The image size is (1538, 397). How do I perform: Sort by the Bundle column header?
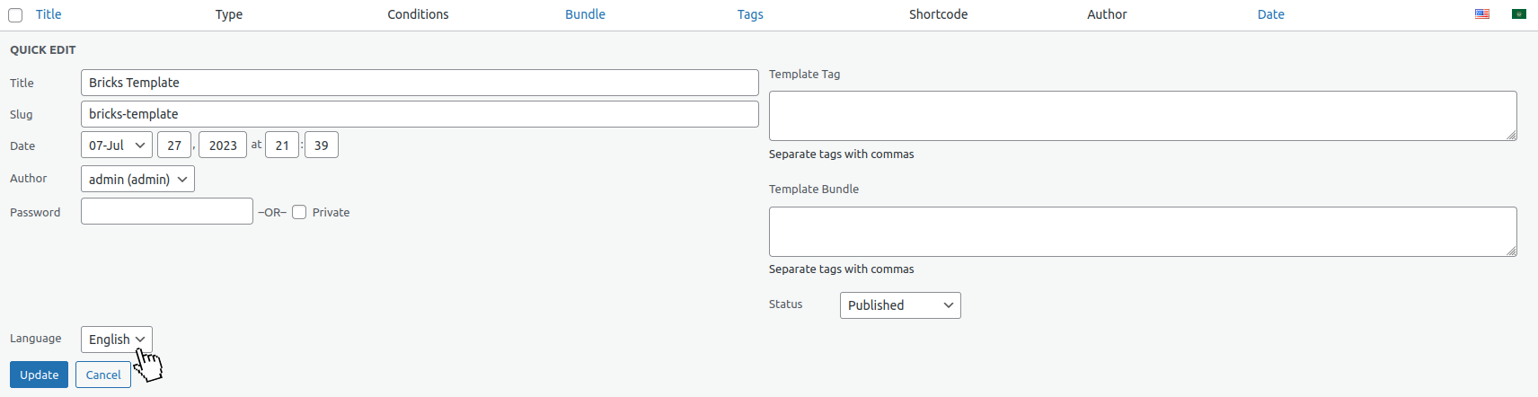coord(585,14)
